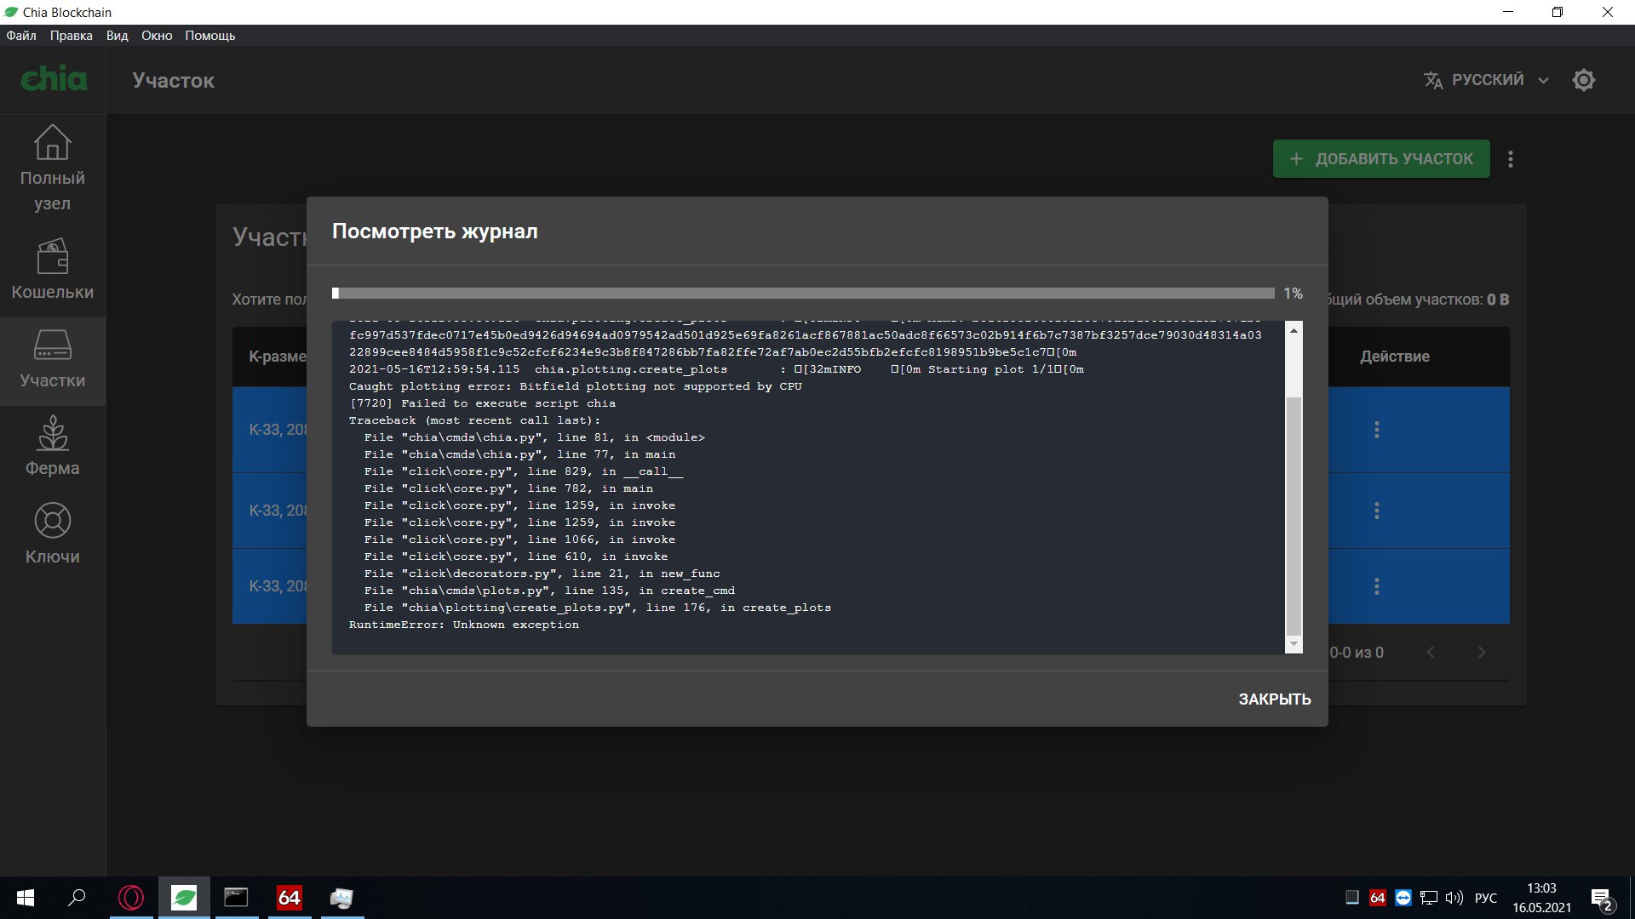Switch the РУС keyboard language indicator
This screenshot has width=1635, height=919.
pos(1486,898)
